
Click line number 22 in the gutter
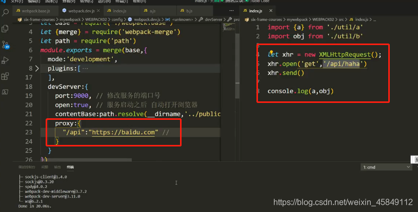29,123
